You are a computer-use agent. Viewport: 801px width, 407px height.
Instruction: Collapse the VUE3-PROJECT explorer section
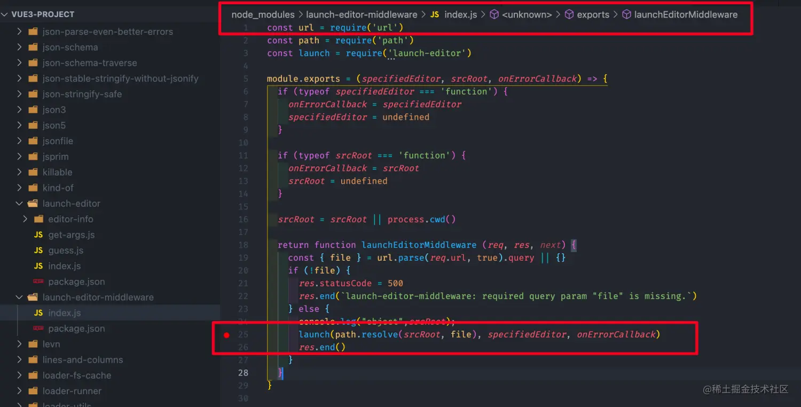tap(6, 14)
